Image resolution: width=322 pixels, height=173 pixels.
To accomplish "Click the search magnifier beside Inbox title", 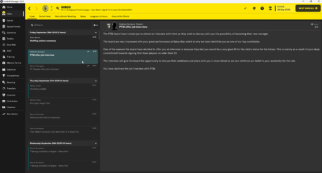I will pos(58,8).
